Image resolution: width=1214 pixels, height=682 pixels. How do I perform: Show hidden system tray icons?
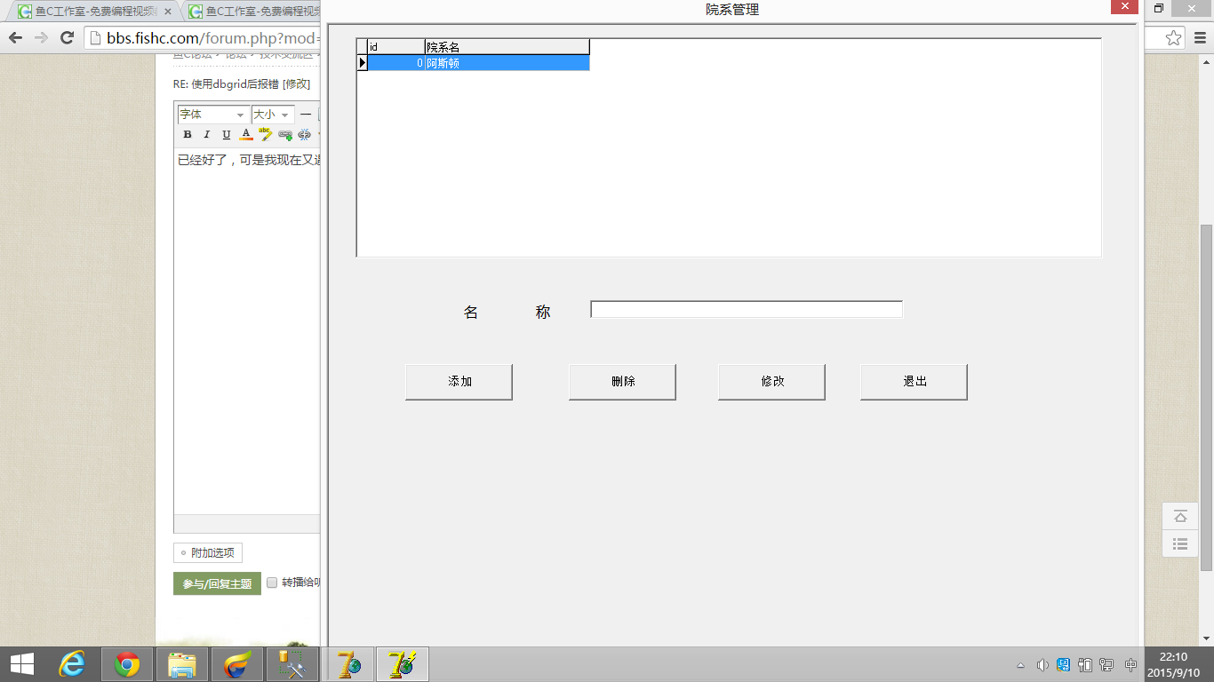(1020, 665)
